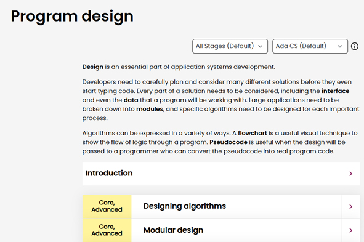This screenshot has height=242, width=364.
Task: Click the bold word data in paragraph
Action: point(131,100)
